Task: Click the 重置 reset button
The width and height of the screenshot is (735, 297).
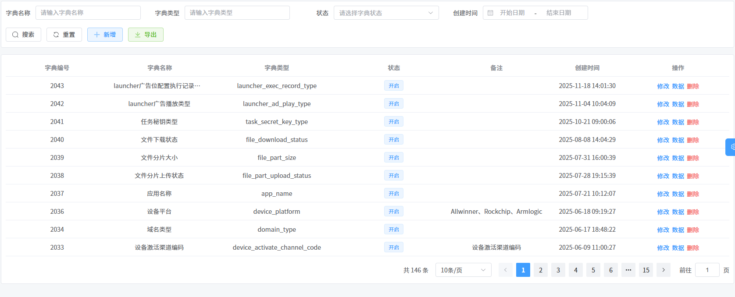Action: (x=64, y=35)
